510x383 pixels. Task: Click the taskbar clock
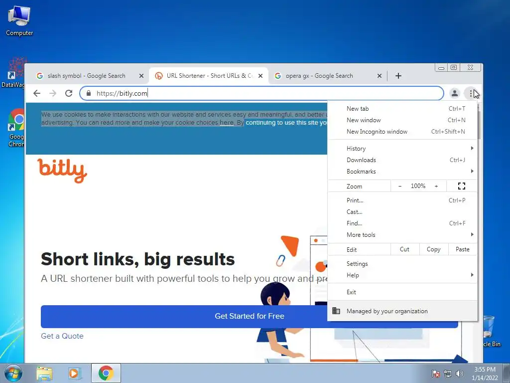point(485,374)
